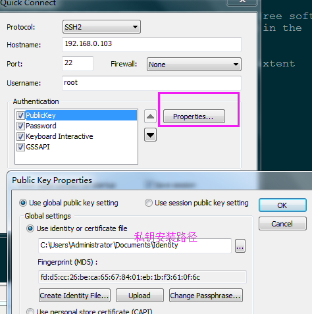Open the Firewall None dropdown

tap(194, 65)
